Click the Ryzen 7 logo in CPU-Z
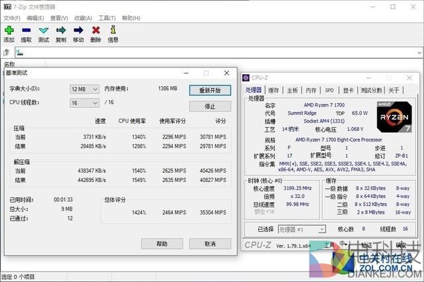The image size is (424, 282). click(x=394, y=117)
